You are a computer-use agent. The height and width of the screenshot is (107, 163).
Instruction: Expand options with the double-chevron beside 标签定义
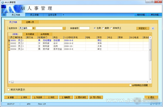[153, 28]
